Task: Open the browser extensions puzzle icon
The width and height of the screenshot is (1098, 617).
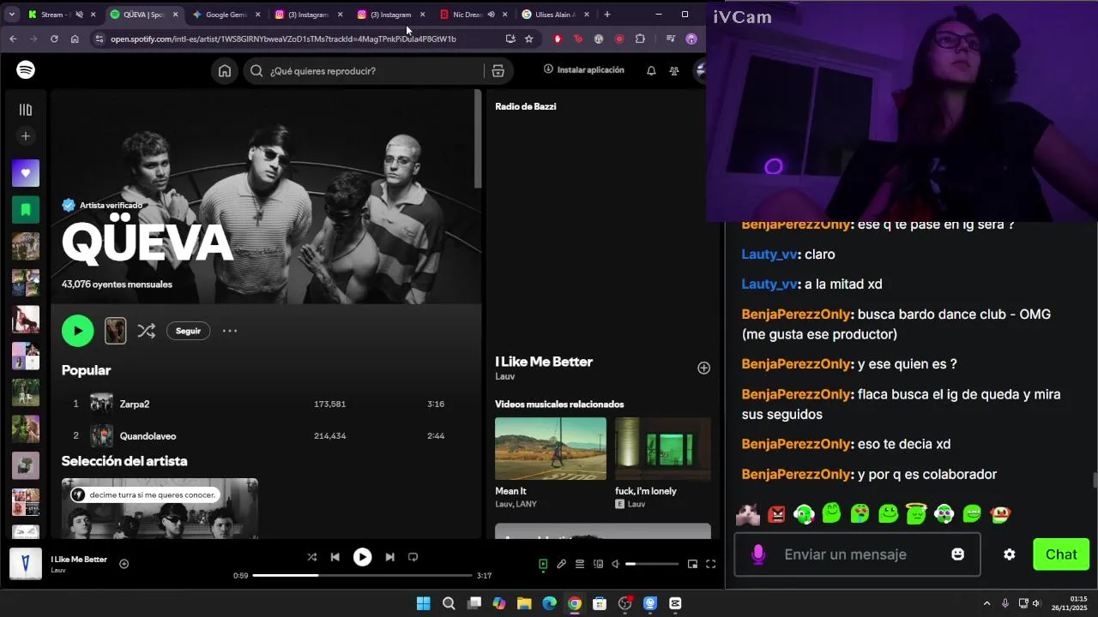Action: point(640,39)
